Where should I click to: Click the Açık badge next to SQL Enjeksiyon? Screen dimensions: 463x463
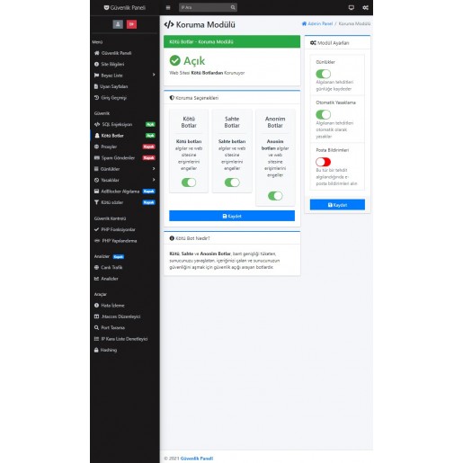(x=150, y=124)
